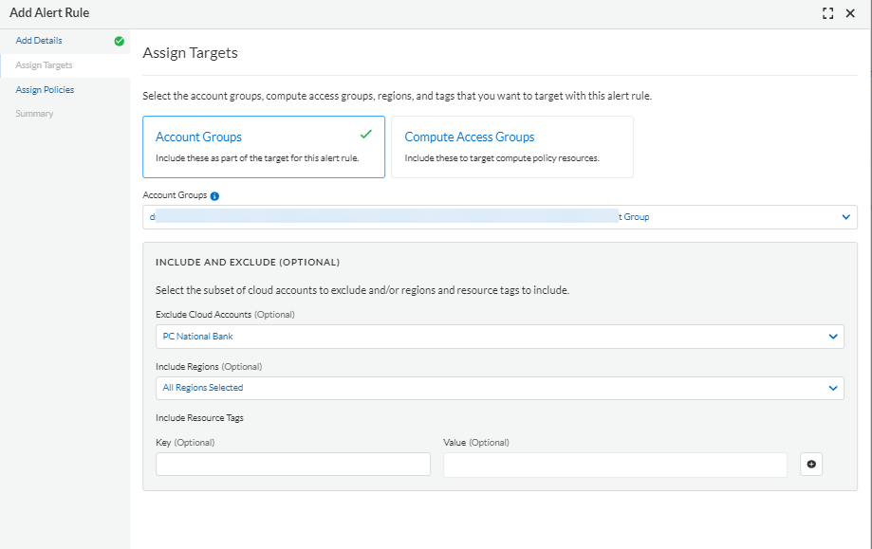
Task: Click the resource tag Value field
Action: [x=615, y=465]
